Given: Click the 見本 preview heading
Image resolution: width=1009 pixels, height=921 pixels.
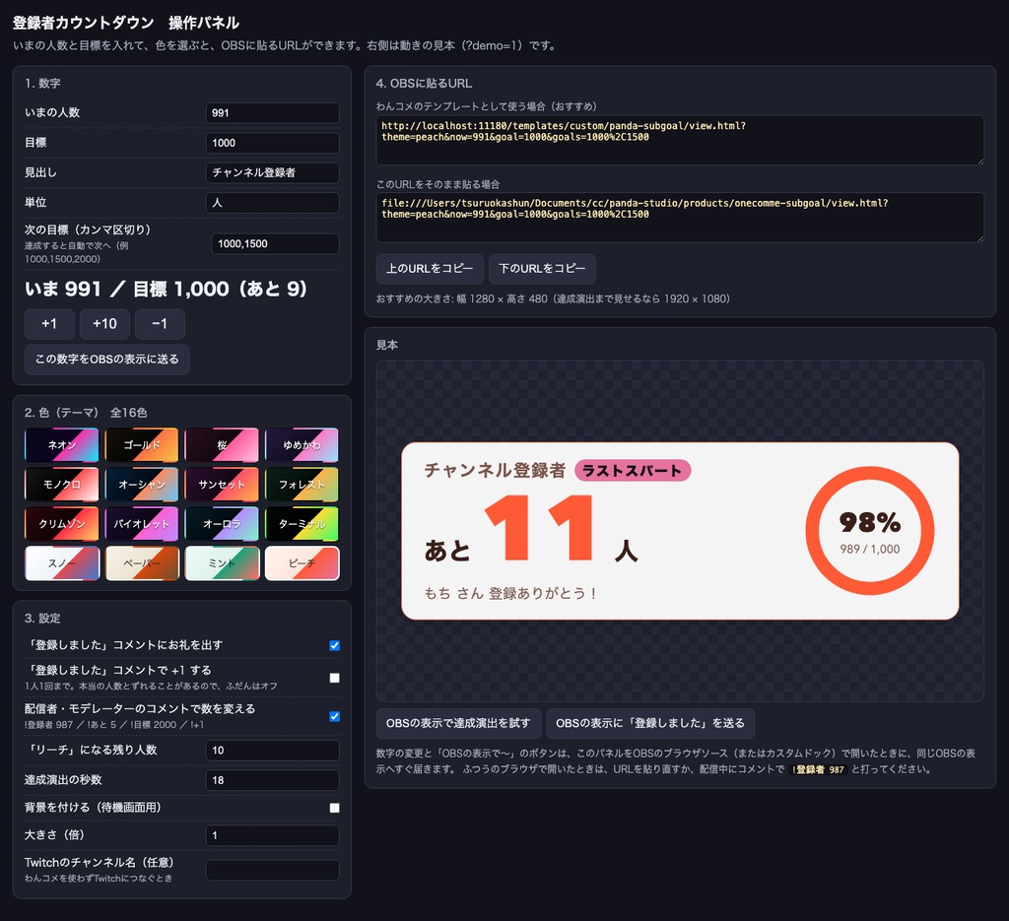Looking at the screenshot, I should point(386,345).
